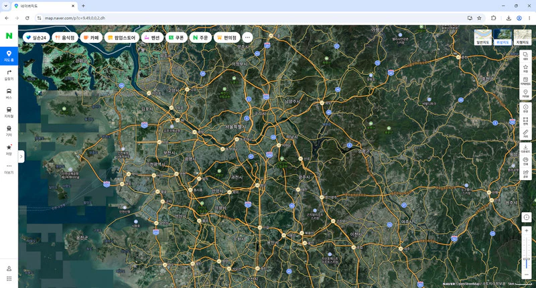Select the 팝업스토어 chip
Screen dimensions: 536x288
(122, 38)
